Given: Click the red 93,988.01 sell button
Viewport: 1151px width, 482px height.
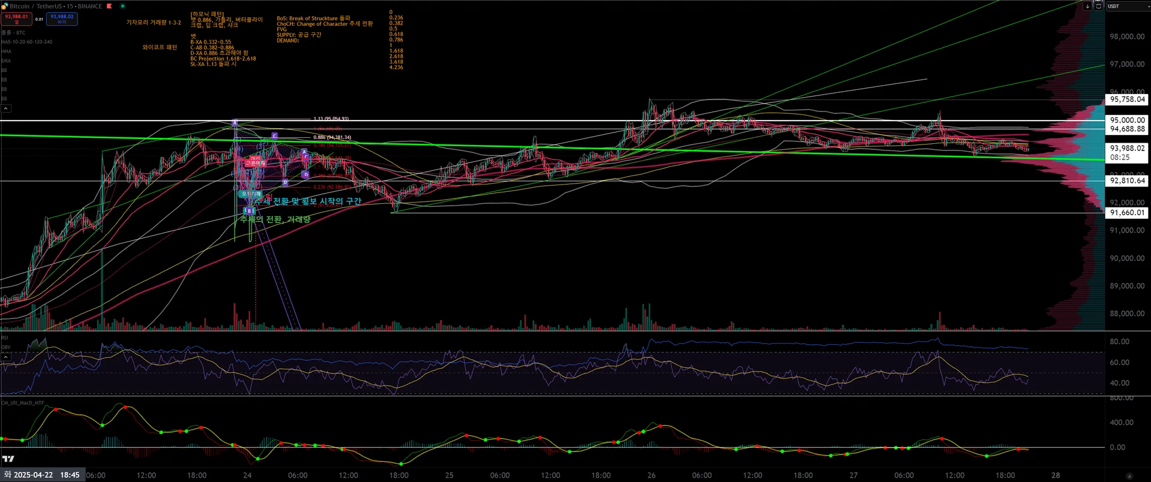Looking at the screenshot, I should [x=16, y=19].
